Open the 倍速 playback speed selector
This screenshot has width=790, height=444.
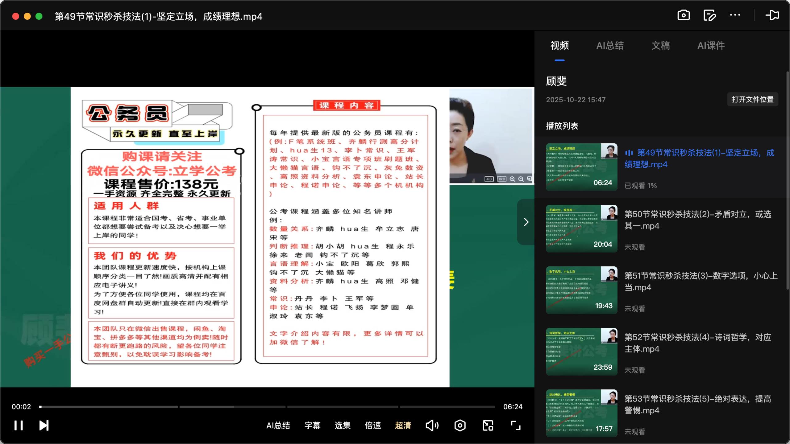[x=372, y=425]
